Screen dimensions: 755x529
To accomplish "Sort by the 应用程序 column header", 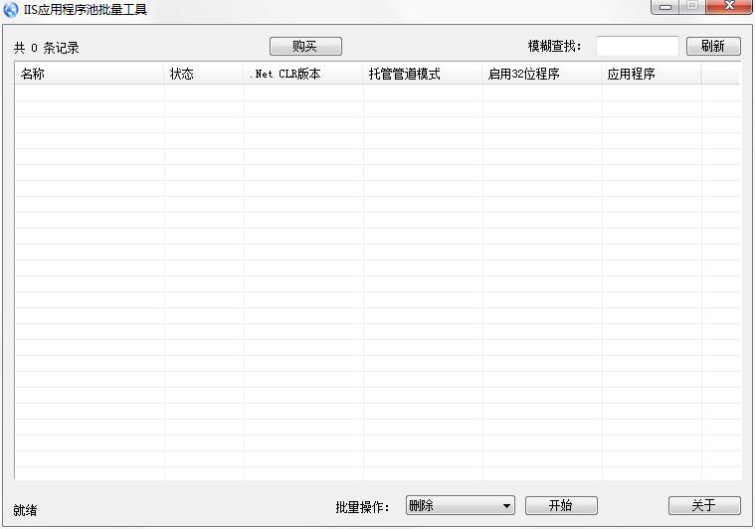I will click(652, 74).
